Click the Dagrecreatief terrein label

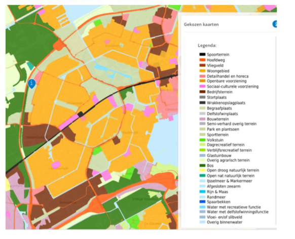click(226, 145)
